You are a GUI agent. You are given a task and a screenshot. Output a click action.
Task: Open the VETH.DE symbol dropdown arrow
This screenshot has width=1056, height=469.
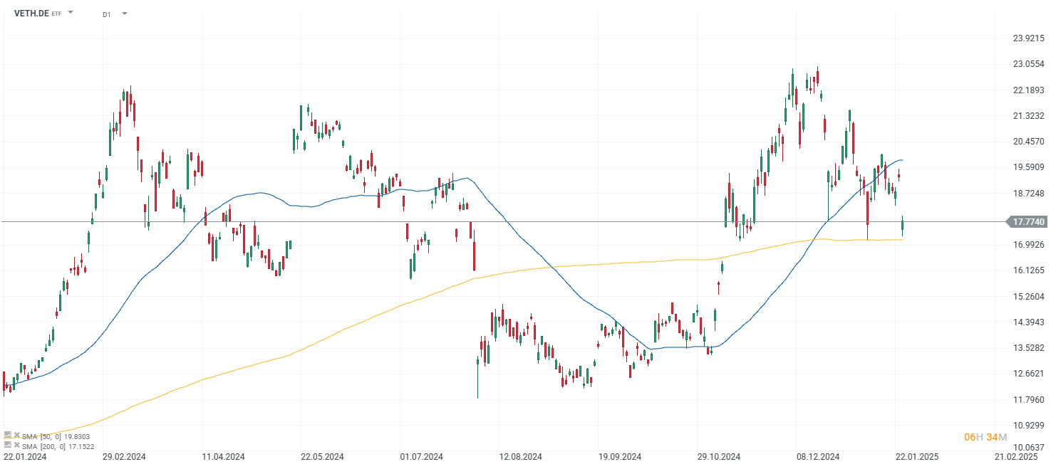(x=71, y=14)
